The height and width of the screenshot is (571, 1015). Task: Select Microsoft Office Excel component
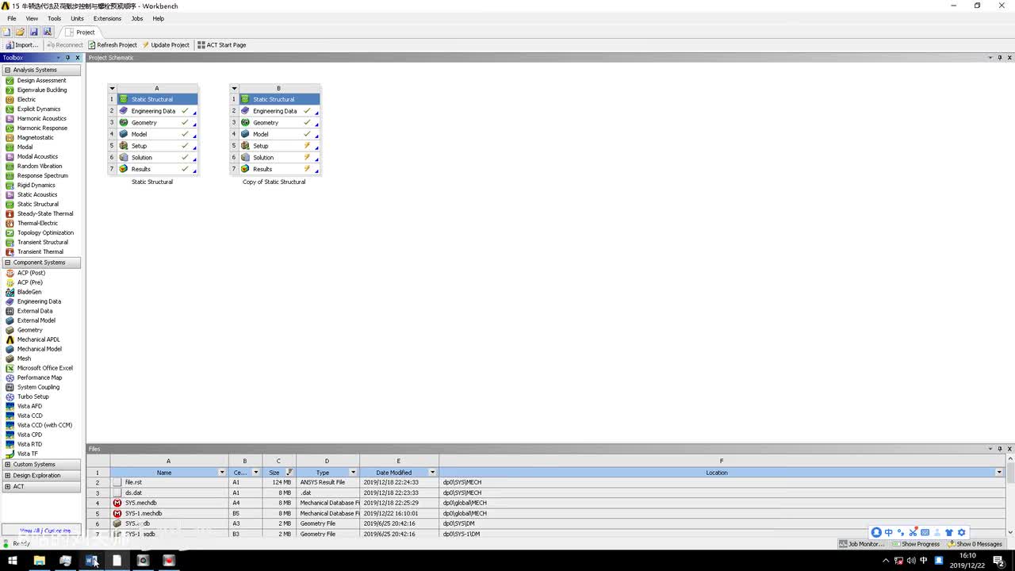click(44, 368)
